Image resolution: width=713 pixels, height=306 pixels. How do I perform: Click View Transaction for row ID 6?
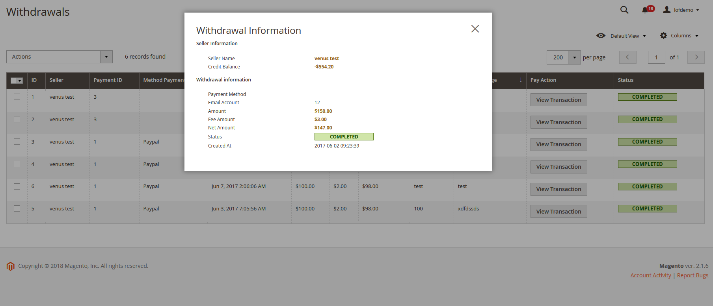click(558, 189)
